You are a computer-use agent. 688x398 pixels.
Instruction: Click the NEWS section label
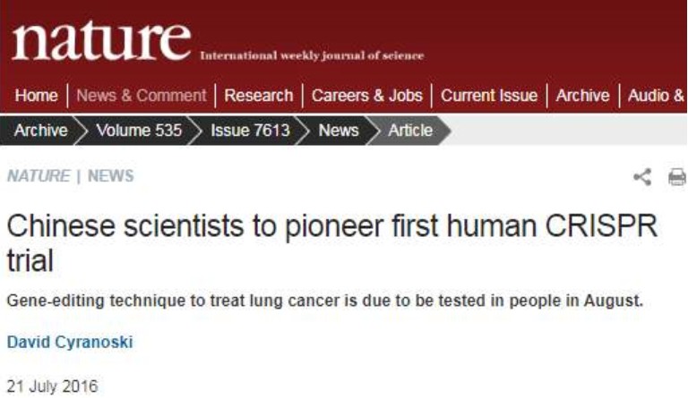point(111,176)
